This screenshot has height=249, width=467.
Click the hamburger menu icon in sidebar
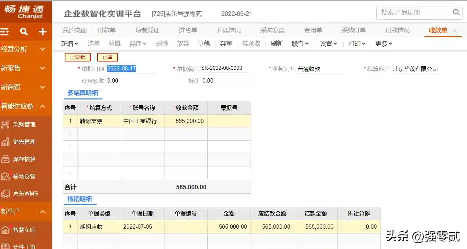click(5, 32)
